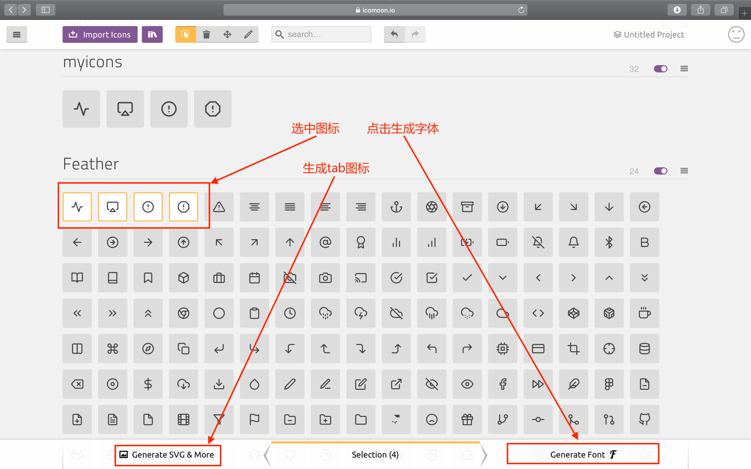This screenshot has width=751, height=469.
Task: Open the Feather set options menu
Action: click(x=684, y=171)
